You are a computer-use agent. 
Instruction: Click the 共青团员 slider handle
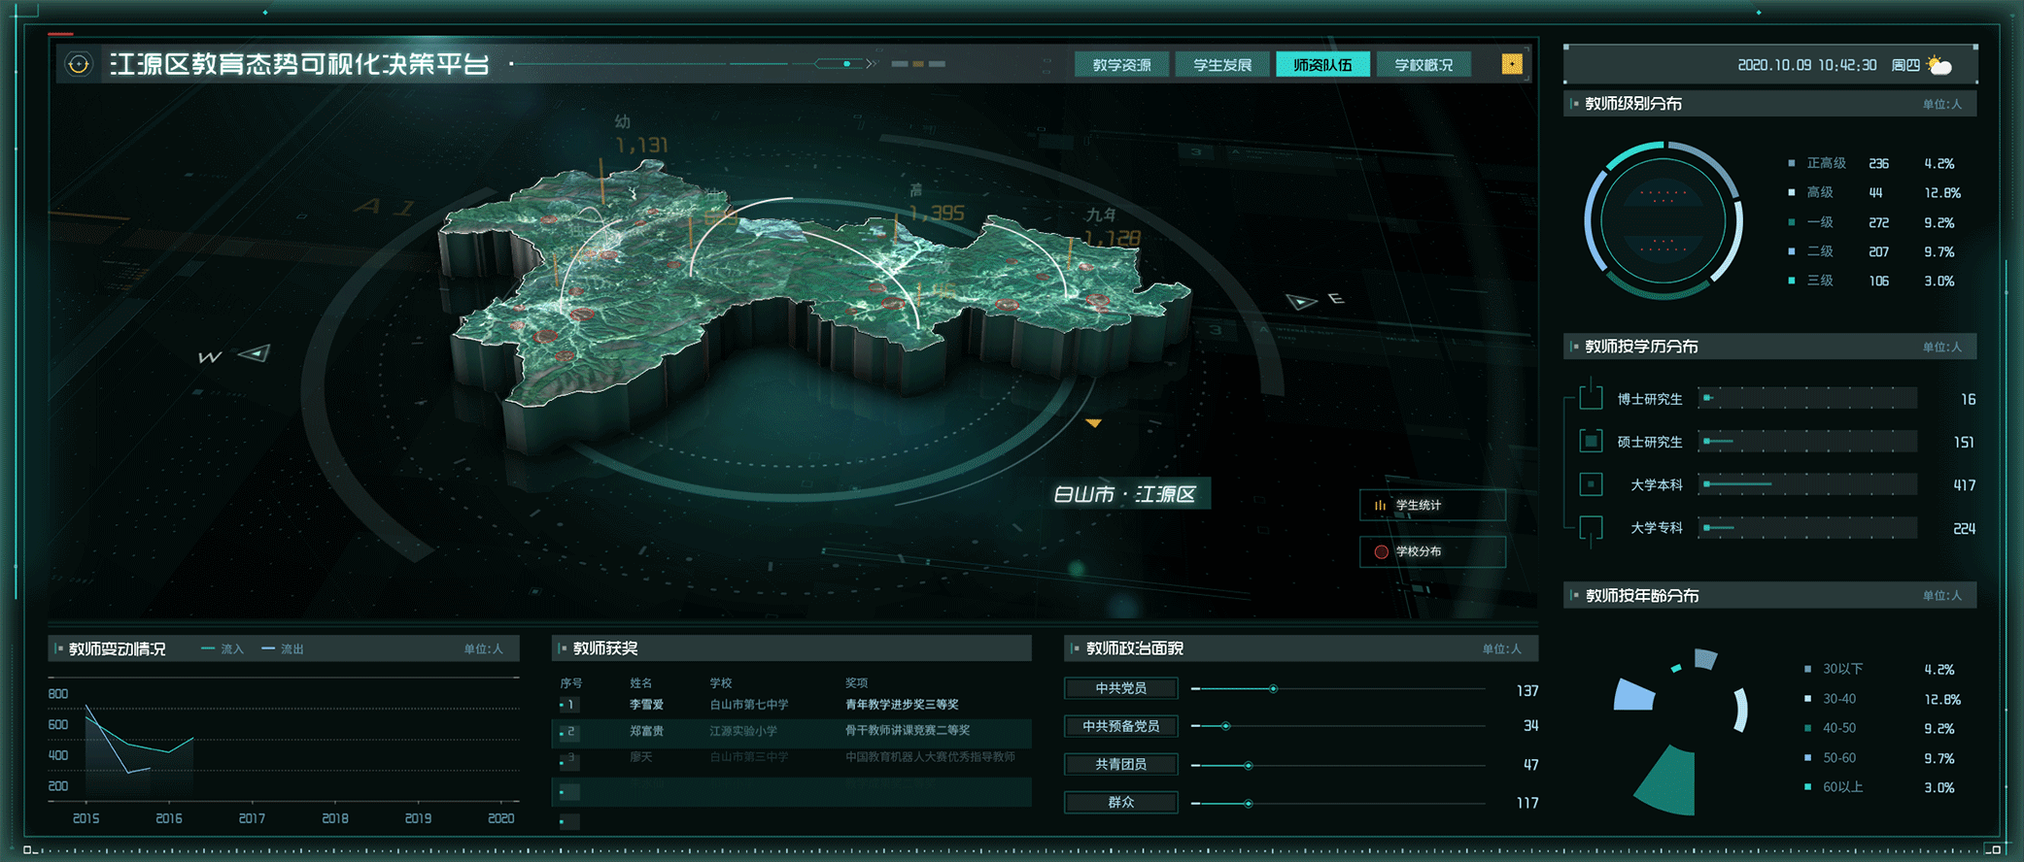(1249, 766)
